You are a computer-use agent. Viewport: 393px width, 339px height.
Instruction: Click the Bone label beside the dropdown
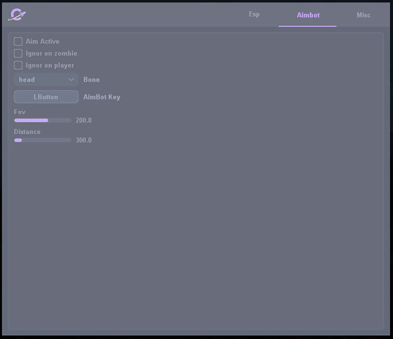tap(92, 79)
